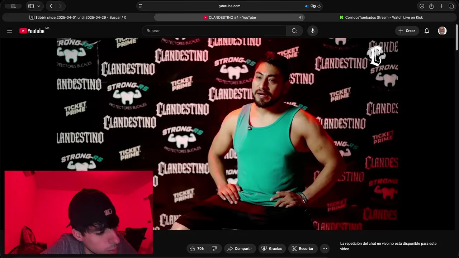Open the sidebar options dropdown arrow
The height and width of the screenshot is (258, 459).
point(39,6)
